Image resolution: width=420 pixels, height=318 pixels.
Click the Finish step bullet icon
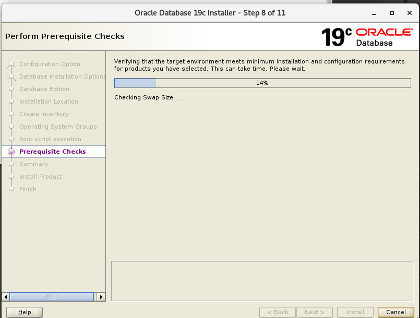(11, 189)
